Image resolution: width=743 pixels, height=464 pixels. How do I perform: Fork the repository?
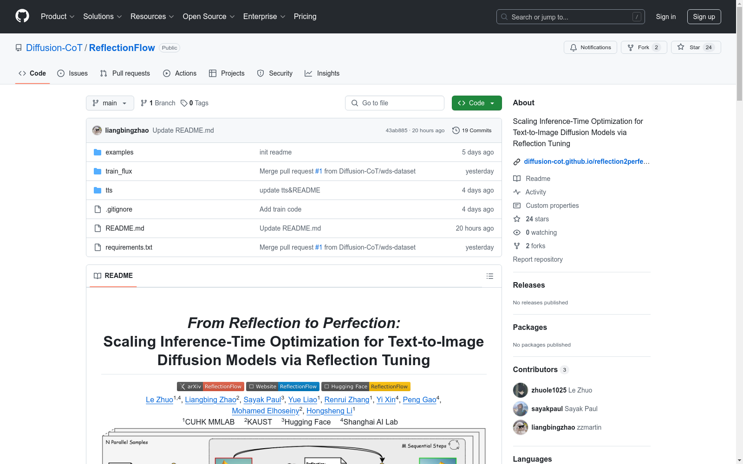[x=644, y=47]
